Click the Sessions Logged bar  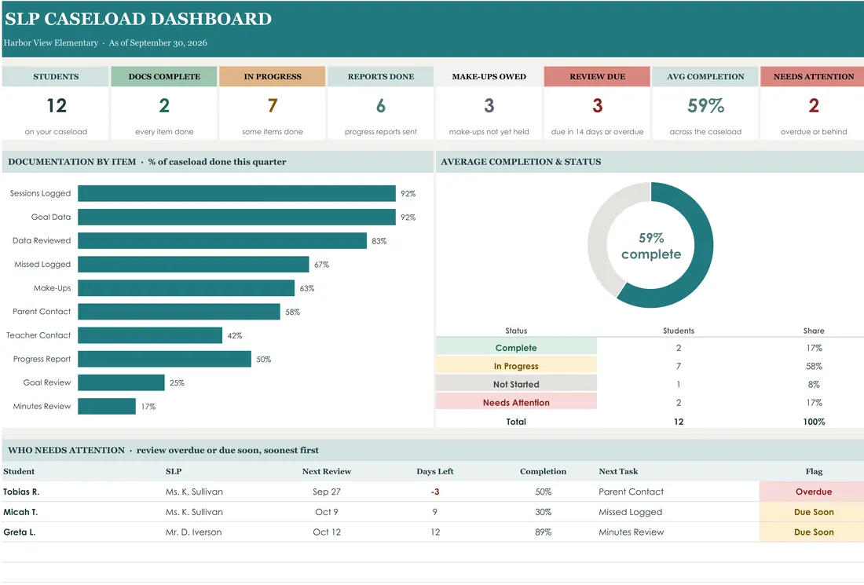[x=236, y=193]
